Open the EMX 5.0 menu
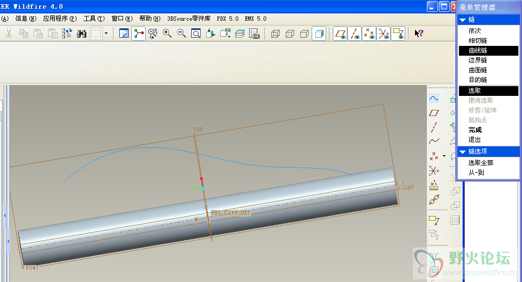 [256, 19]
